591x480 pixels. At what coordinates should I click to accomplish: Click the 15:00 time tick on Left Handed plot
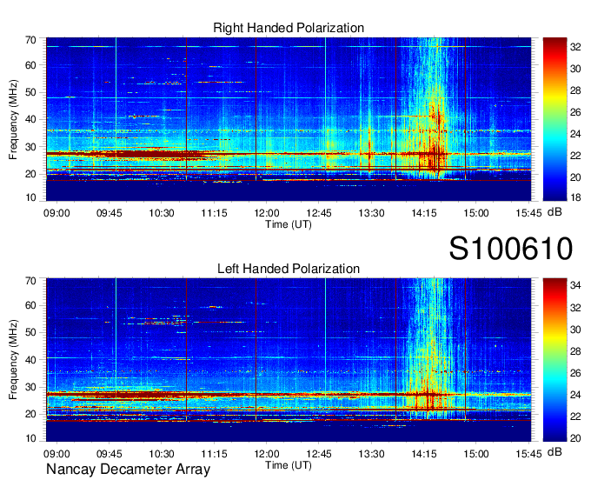pyautogui.click(x=476, y=454)
